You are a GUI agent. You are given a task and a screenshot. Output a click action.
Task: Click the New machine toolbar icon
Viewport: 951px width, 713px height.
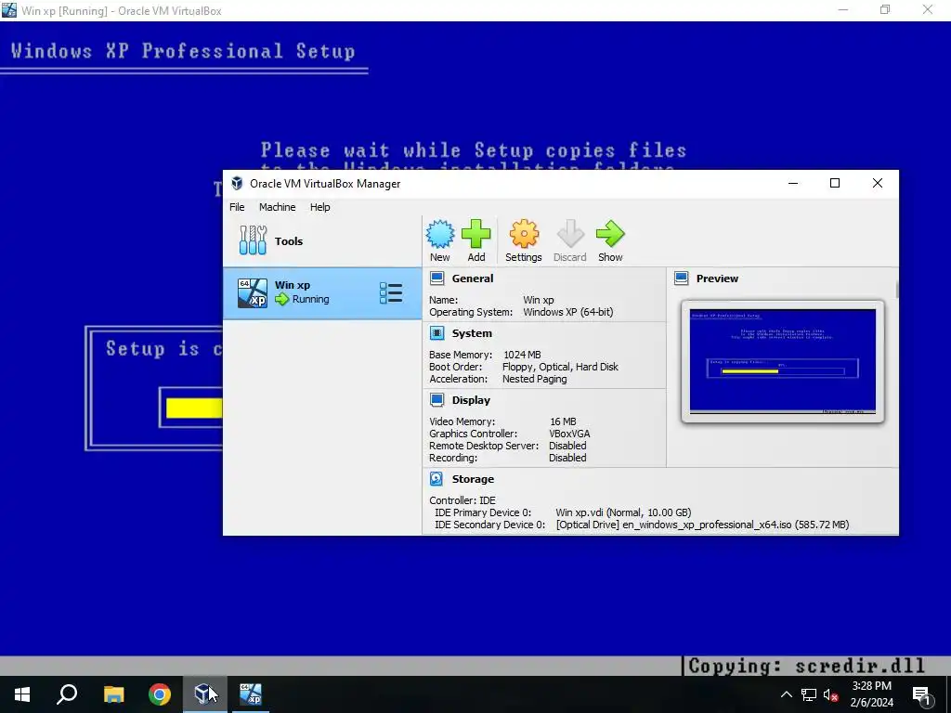[x=439, y=234]
